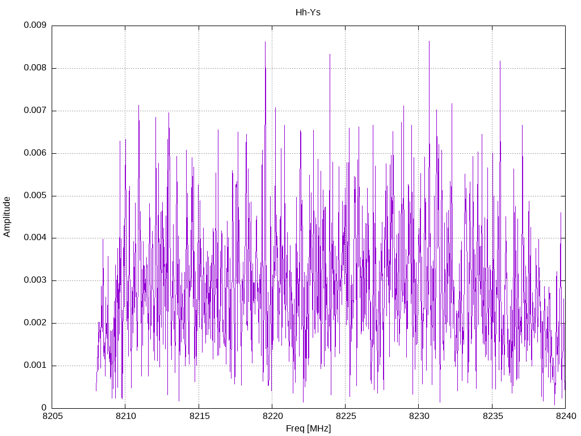Click the y-axis origin value 0
Screen dimensions: 581x436
coord(44,408)
